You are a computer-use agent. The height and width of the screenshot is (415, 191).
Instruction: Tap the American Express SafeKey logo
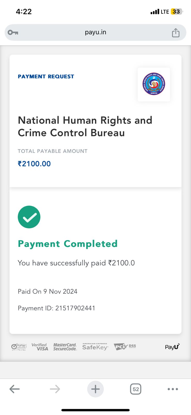click(95, 347)
